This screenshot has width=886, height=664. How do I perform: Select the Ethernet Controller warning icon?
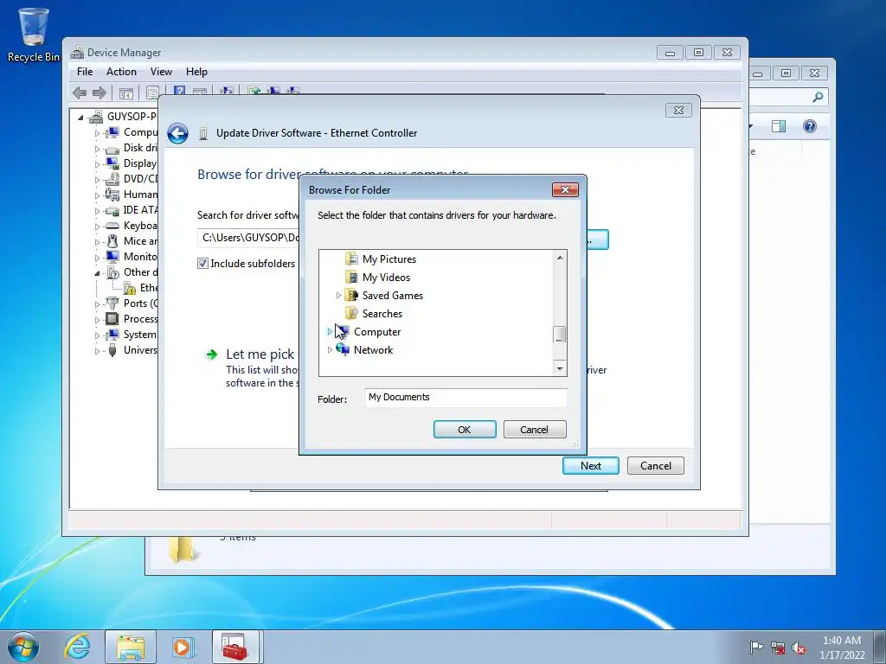(130, 289)
